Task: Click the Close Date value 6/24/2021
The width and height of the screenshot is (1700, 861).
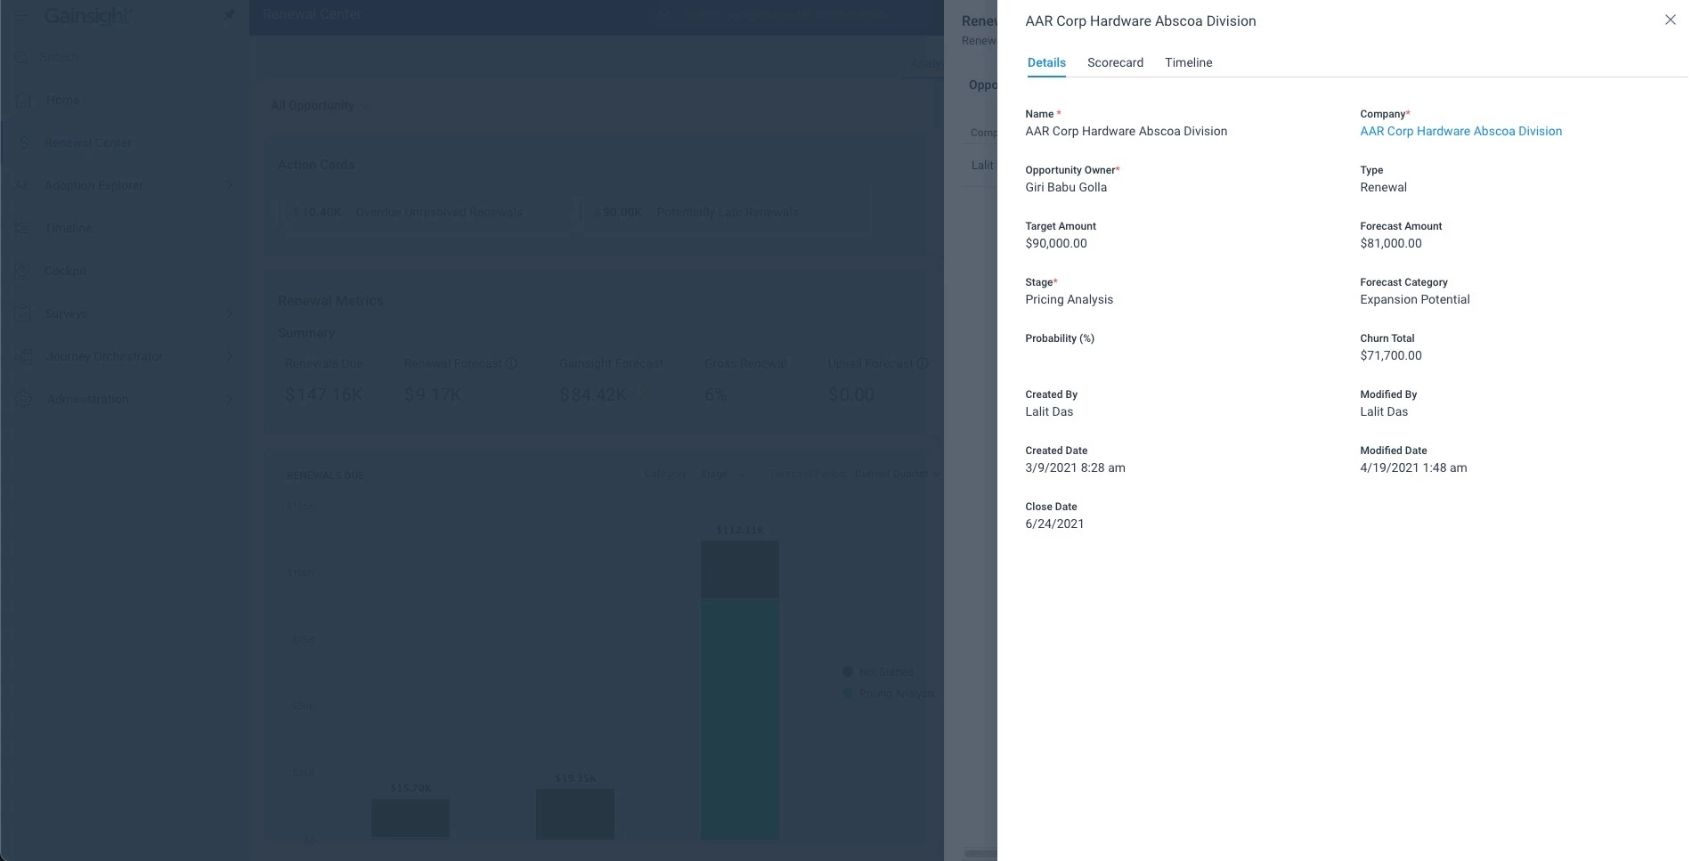Action: (x=1054, y=524)
